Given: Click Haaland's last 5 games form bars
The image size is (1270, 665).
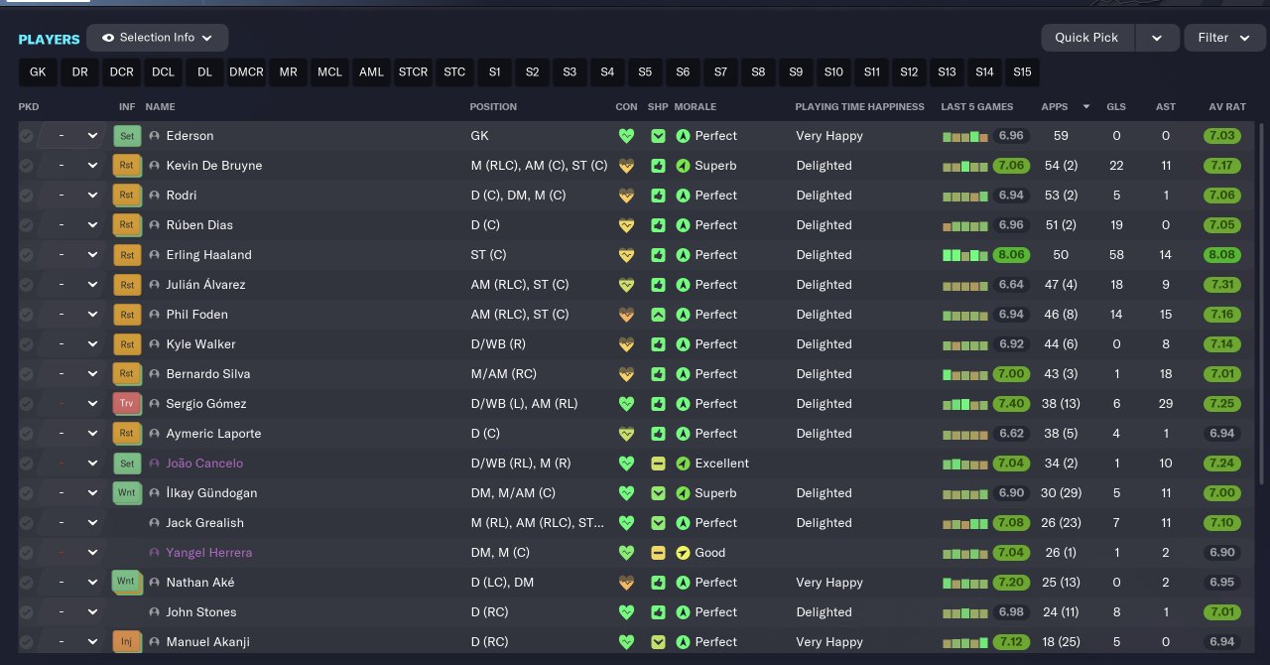Looking at the screenshot, I should click(965, 255).
